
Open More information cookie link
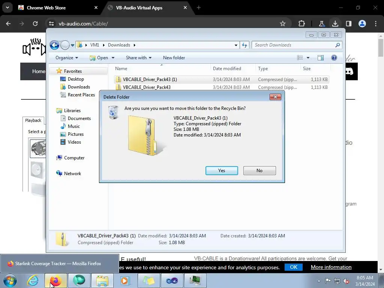point(331,267)
